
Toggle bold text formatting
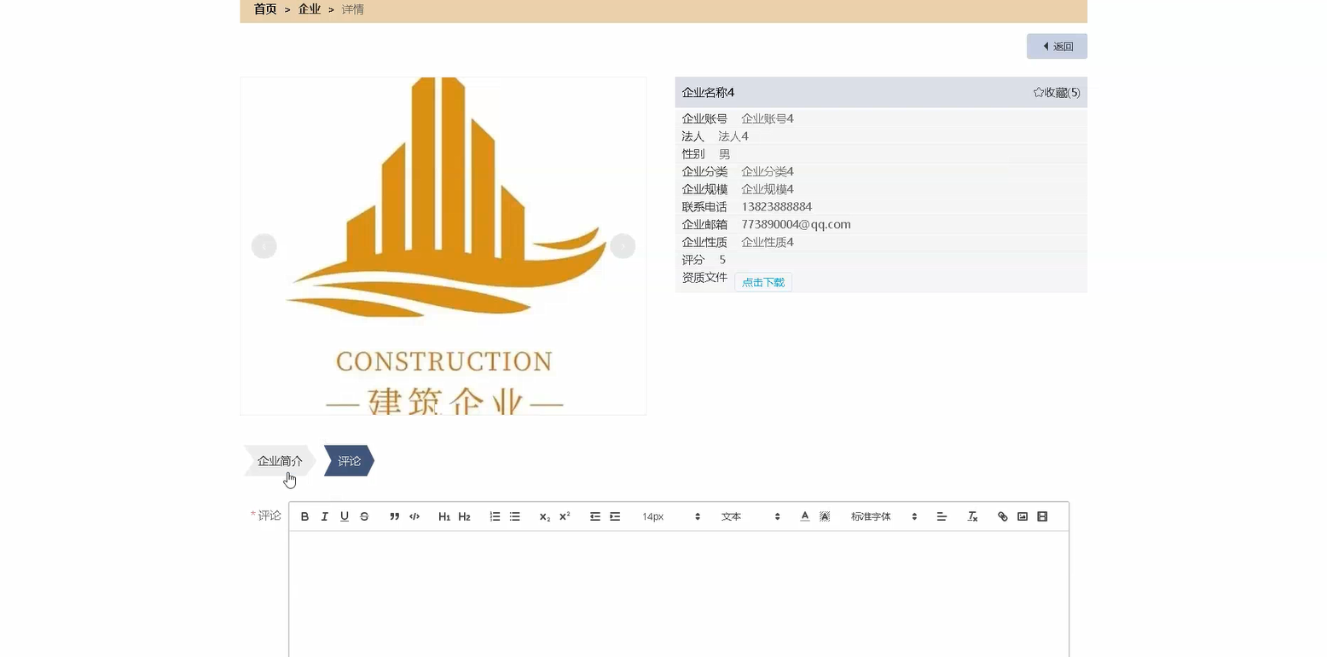click(x=304, y=516)
